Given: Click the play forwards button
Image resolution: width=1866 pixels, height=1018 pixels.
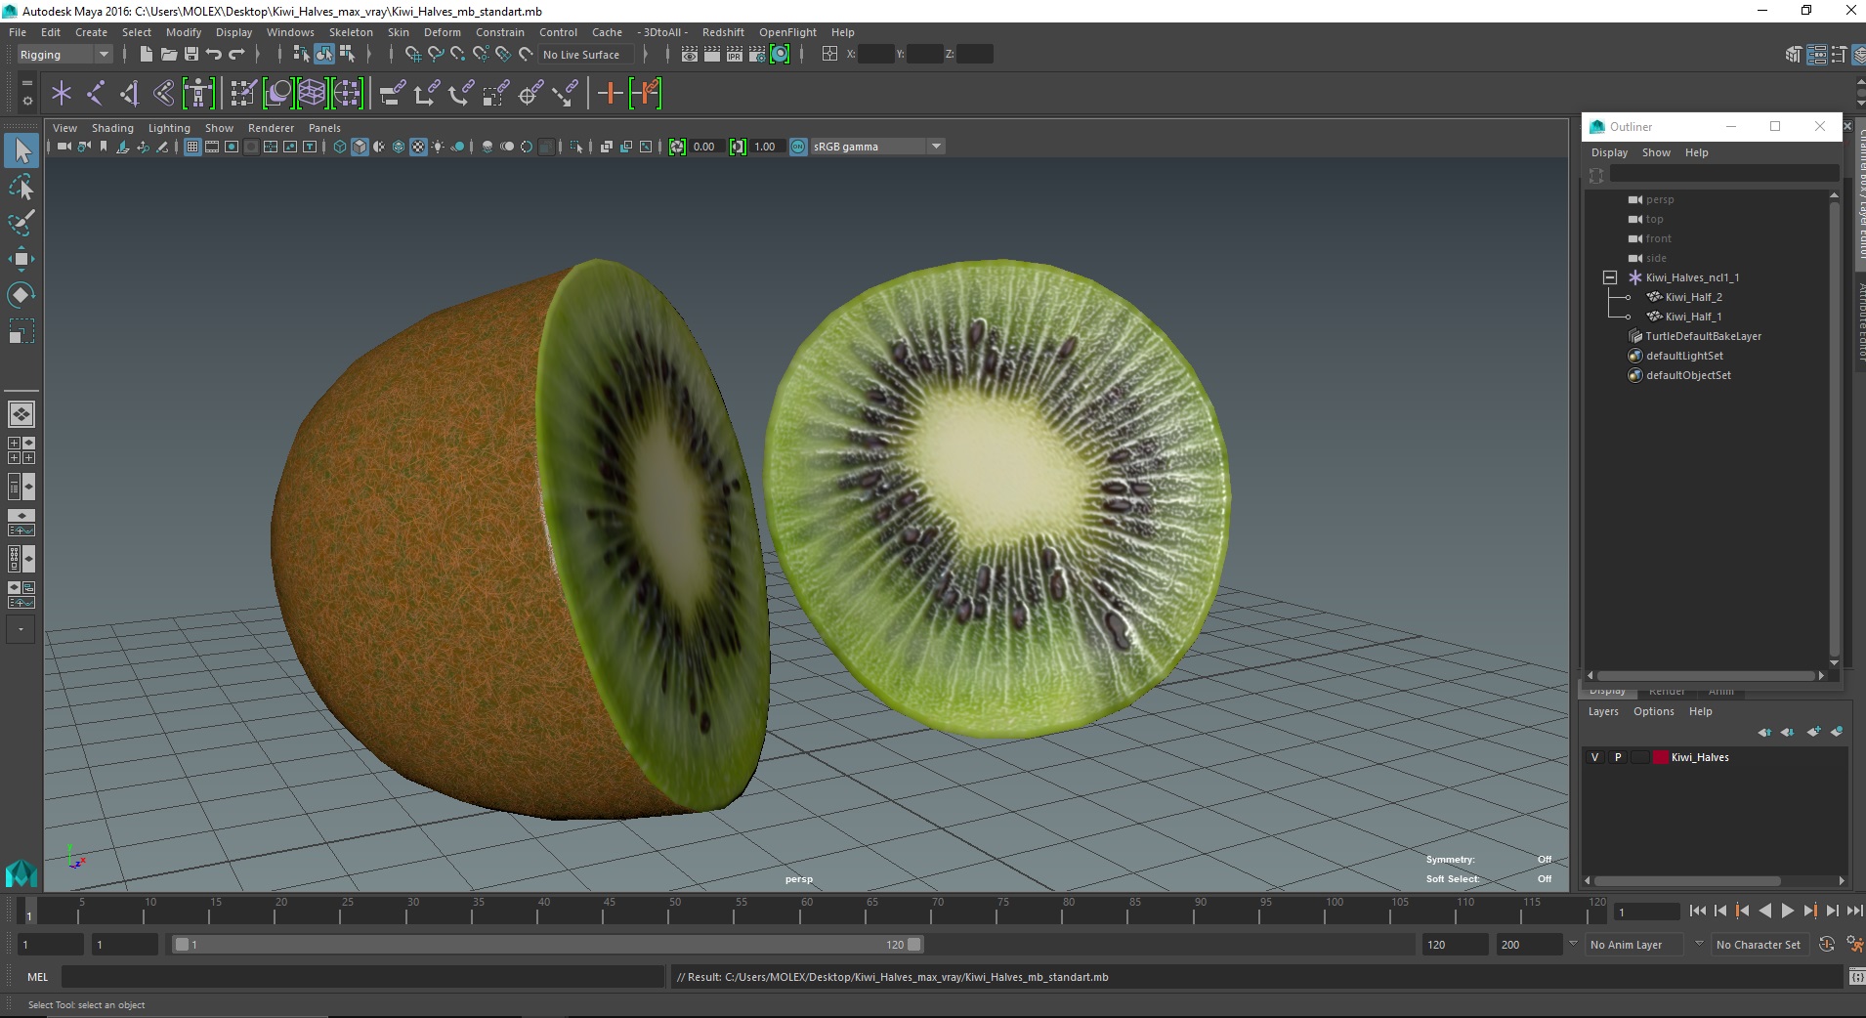Looking at the screenshot, I should (1787, 911).
